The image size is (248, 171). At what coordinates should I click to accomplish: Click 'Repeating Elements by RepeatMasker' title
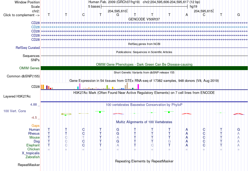[x=144, y=161]
